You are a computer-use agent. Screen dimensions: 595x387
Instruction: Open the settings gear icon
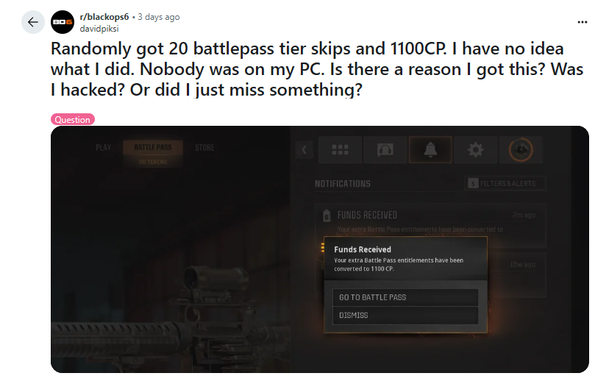pos(475,149)
